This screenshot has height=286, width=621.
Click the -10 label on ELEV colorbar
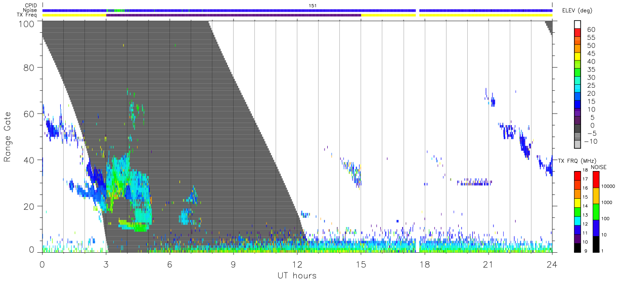[x=591, y=142]
